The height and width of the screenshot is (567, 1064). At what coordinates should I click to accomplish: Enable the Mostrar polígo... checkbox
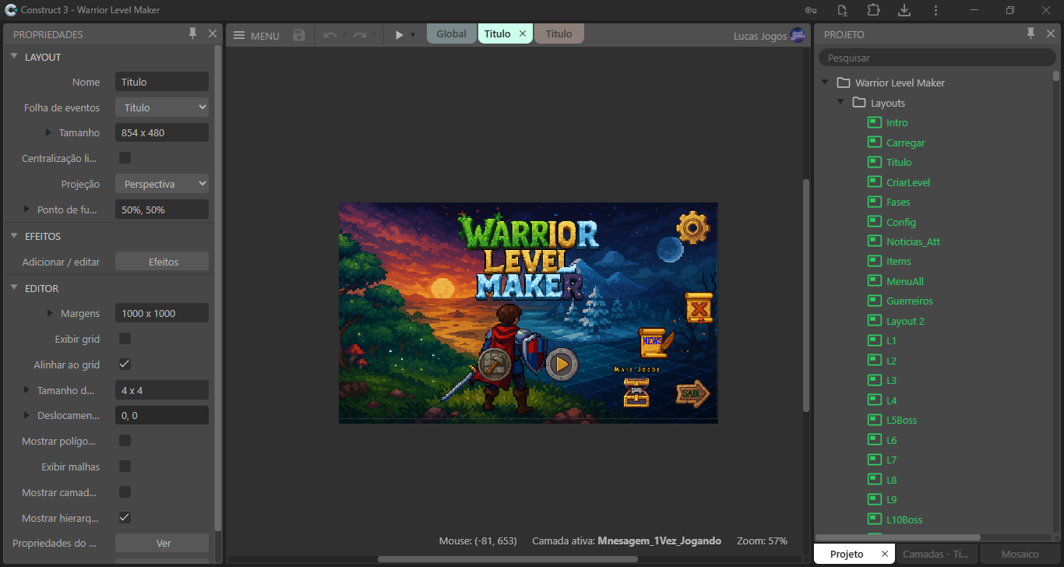(125, 441)
